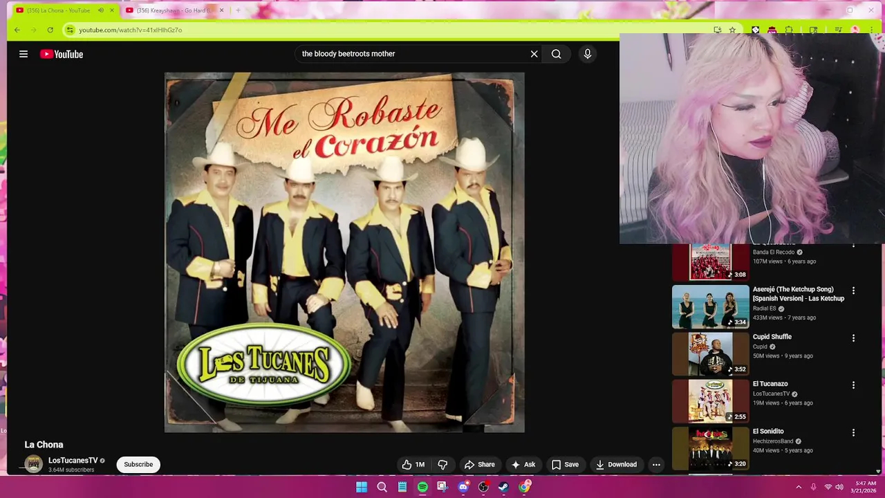Open Chrome extensions puzzle icon
Viewport: 885px width, 498px height.
point(789,30)
